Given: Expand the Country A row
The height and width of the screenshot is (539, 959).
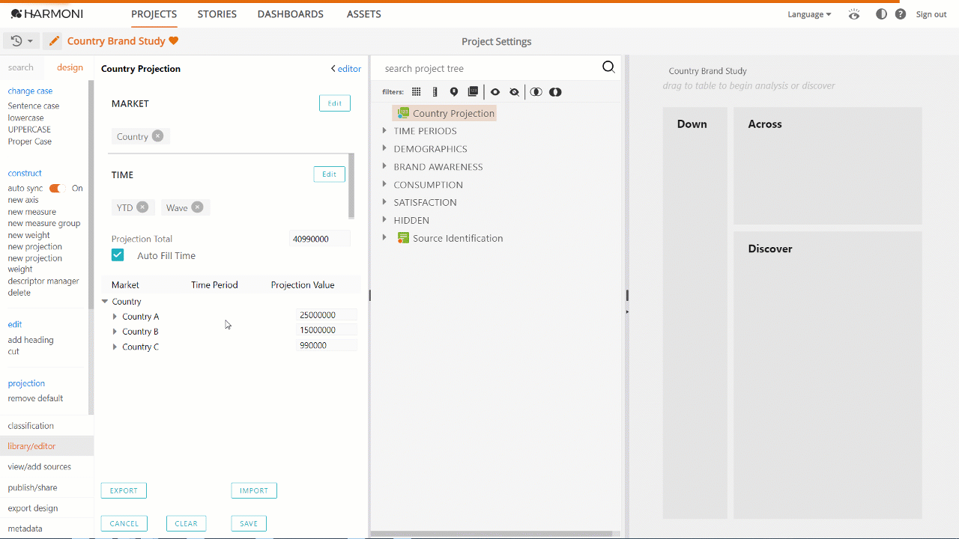Looking at the screenshot, I should tap(115, 317).
